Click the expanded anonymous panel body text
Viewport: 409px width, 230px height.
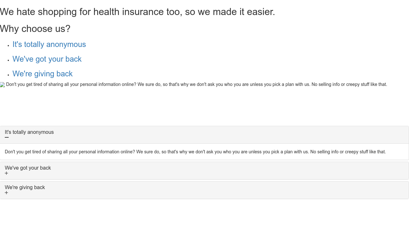[x=195, y=152]
